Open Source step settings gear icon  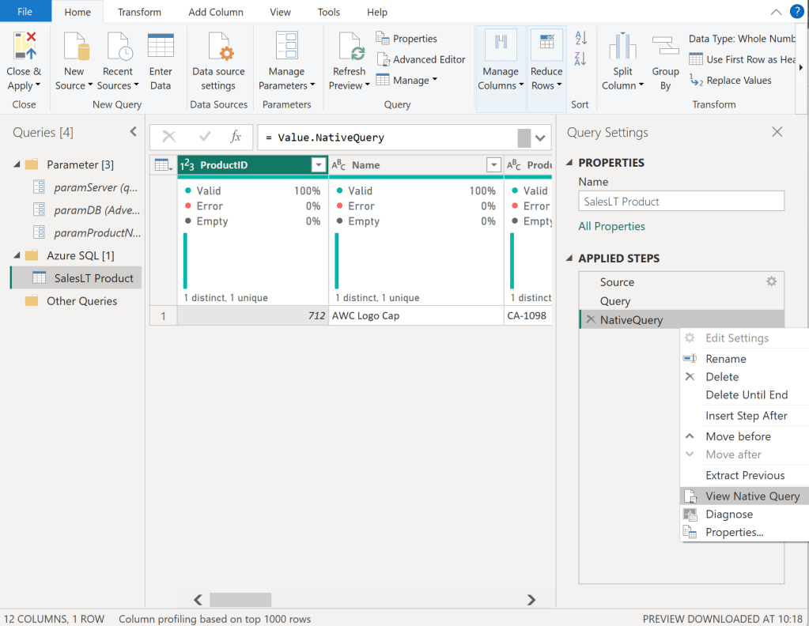click(771, 281)
